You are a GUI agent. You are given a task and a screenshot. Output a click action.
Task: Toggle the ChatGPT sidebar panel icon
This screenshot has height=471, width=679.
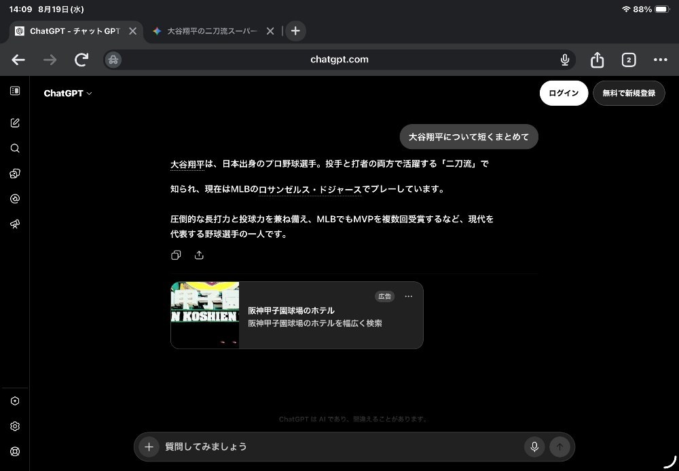pyautogui.click(x=15, y=91)
